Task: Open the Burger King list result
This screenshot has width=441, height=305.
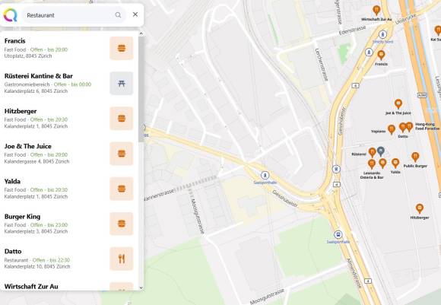Action: point(69,224)
